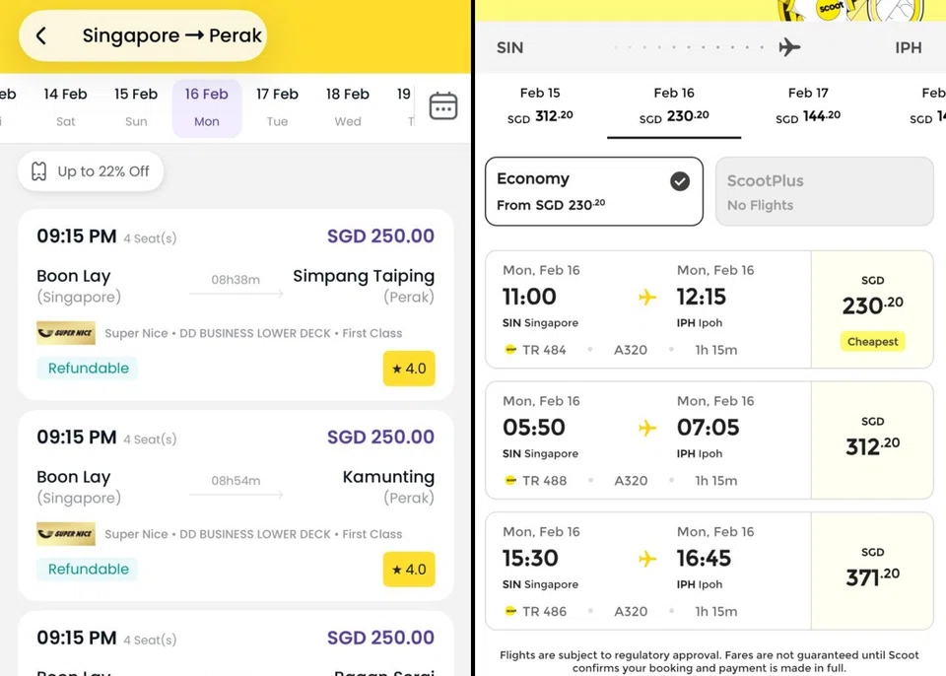The width and height of the screenshot is (946, 676).
Task: Click the Scoot mascot logo at top right
Action: click(831, 9)
